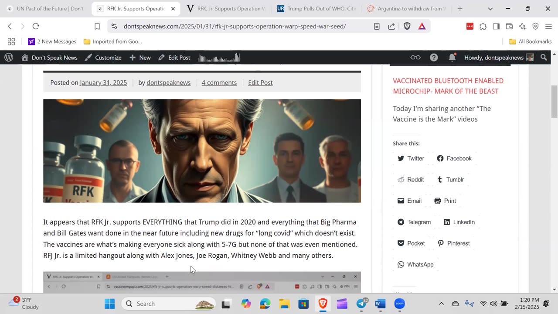
Task: Open Howdy, dontspeaknews account menu
Action: click(499, 58)
